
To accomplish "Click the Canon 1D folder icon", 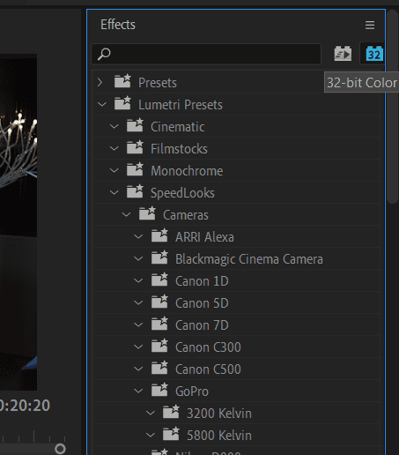I will tap(159, 280).
